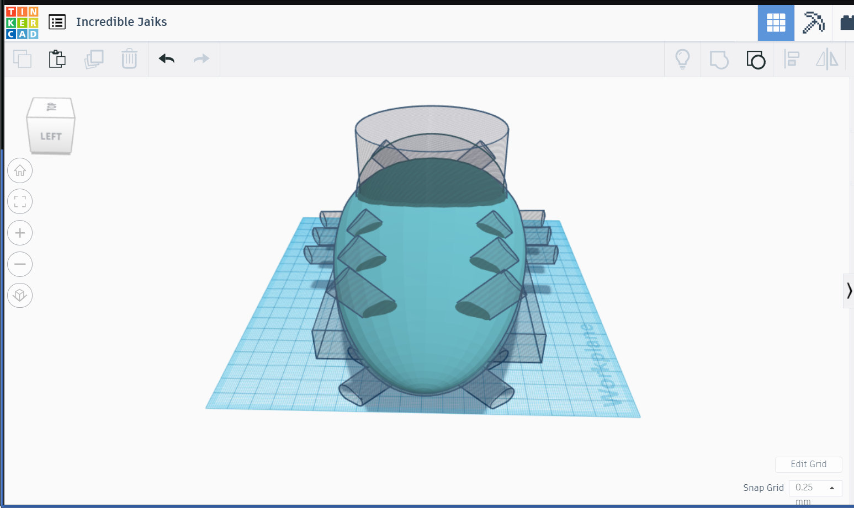The image size is (854, 508).
Task: Click the Mirror tool icon
Action: point(827,59)
